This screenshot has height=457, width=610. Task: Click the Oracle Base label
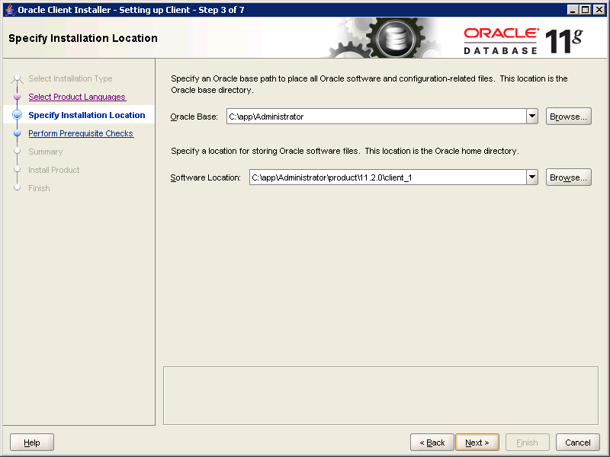[194, 117]
